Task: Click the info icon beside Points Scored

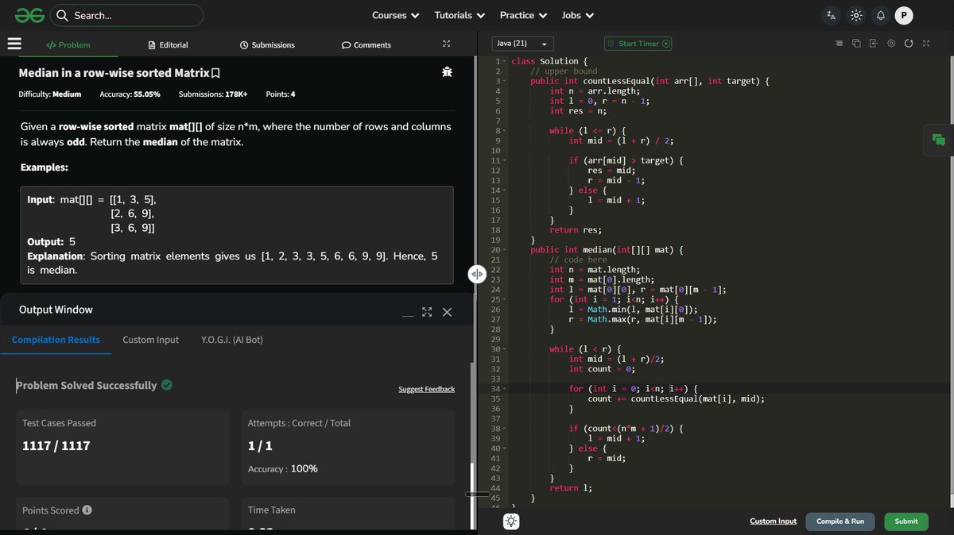Action: pos(87,510)
